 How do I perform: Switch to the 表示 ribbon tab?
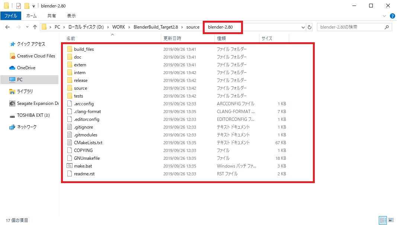coord(71,16)
